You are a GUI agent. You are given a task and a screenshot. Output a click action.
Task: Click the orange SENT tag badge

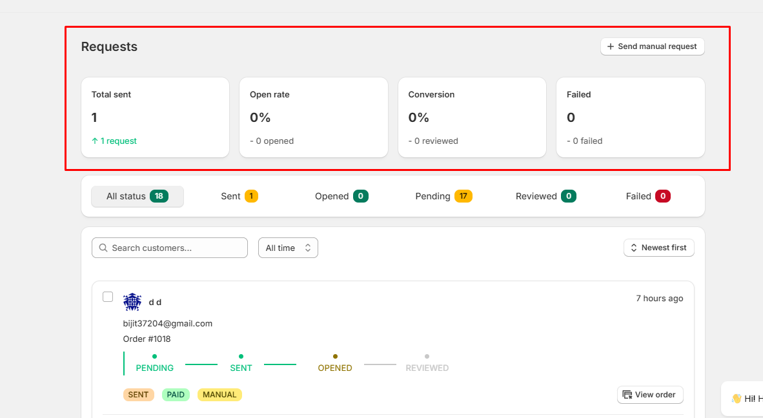click(x=139, y=395)
